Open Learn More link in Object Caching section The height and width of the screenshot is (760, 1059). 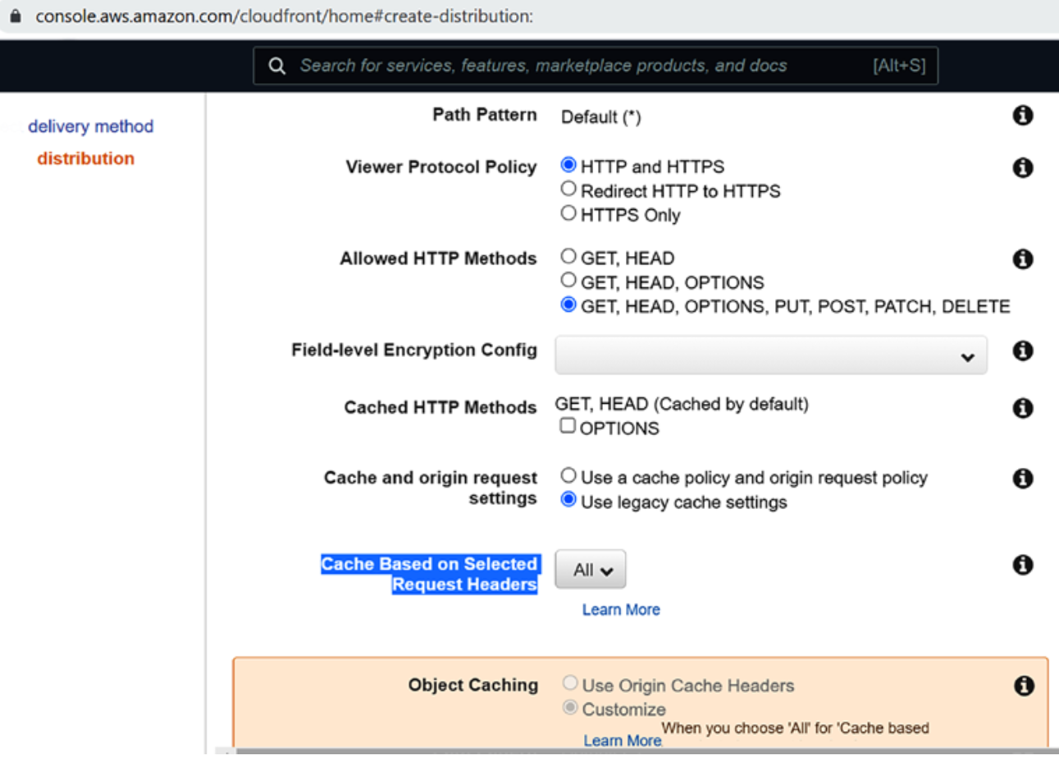(x=622, y=740)
